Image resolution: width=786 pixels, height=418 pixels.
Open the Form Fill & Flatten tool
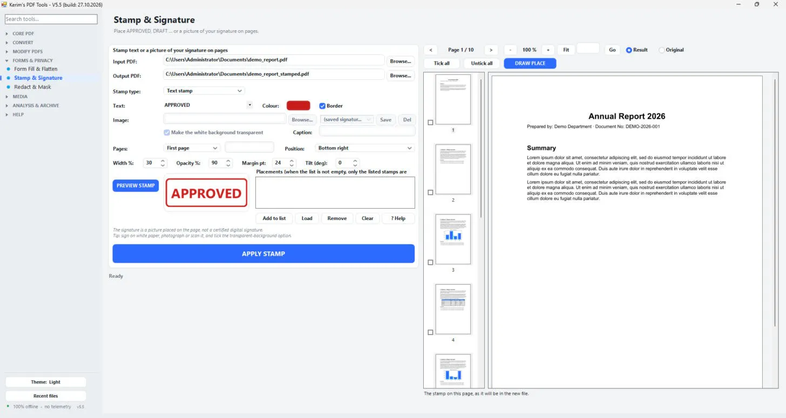[36, 69]
